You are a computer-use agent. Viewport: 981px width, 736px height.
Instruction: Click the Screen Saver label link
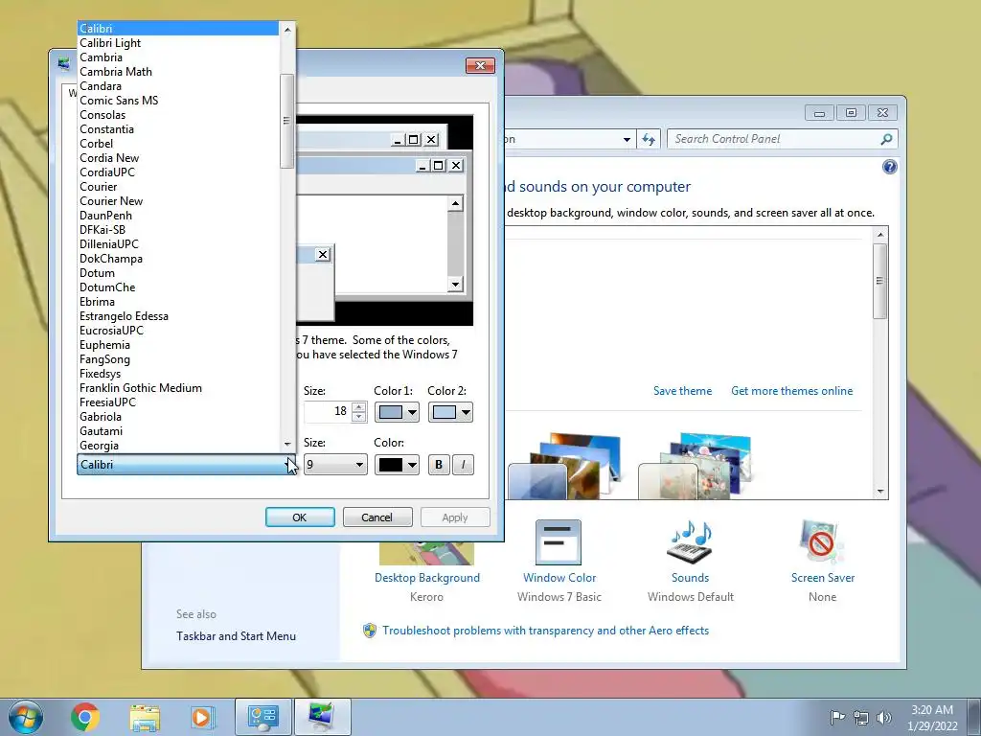(x=823, y=578)
